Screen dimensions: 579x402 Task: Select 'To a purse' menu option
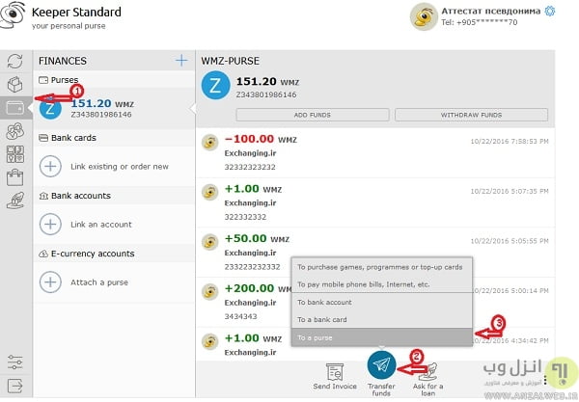tap(382, 337)
